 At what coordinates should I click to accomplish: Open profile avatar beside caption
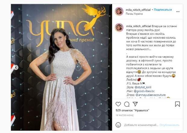[119, 28]
